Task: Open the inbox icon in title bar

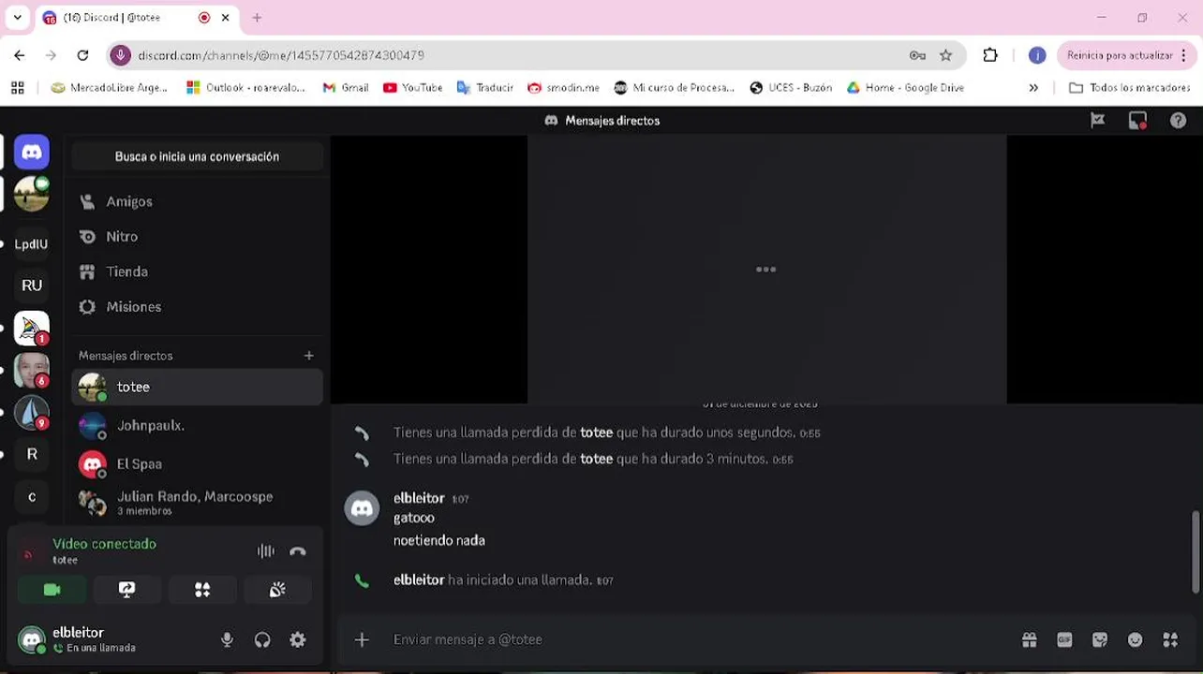Action: tap(1137, 120)
